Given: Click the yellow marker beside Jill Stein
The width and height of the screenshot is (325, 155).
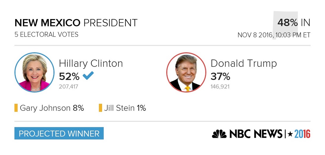Looking at the screenshot, I should click(100, 108).
